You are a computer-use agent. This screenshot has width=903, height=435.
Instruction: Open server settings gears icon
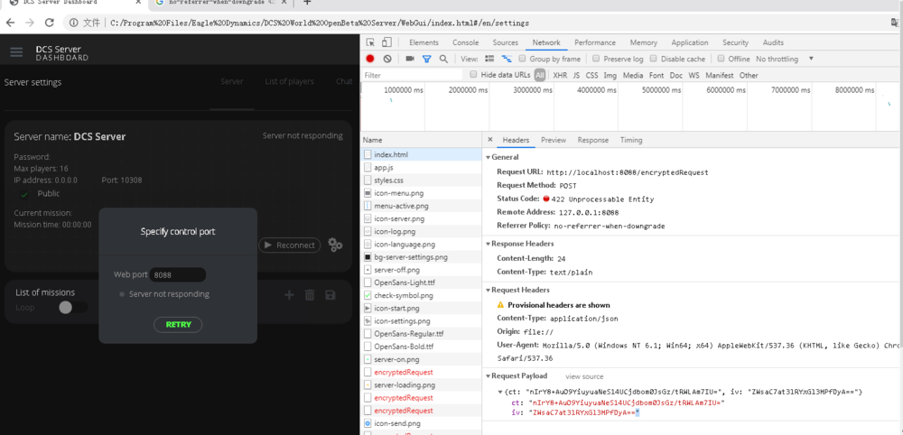[x=335, y=245]
